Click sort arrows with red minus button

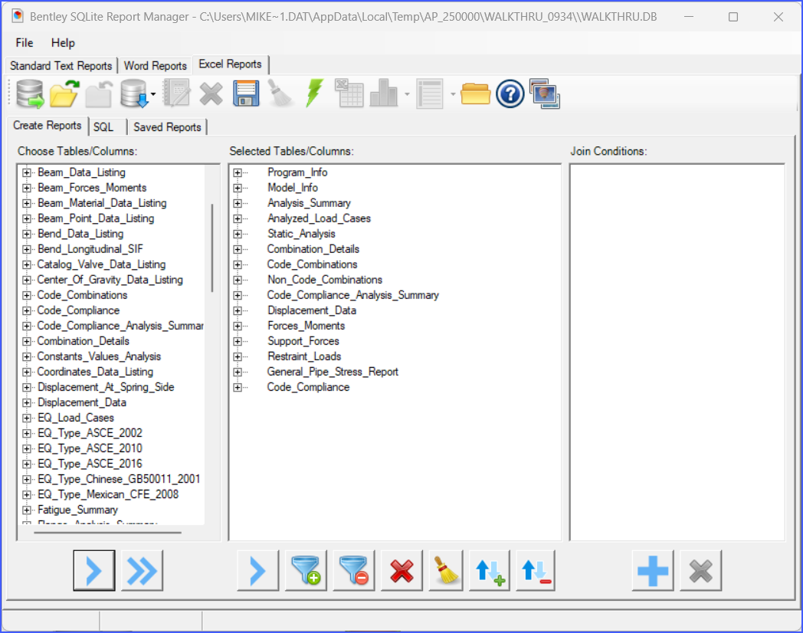tap(536, 570)
